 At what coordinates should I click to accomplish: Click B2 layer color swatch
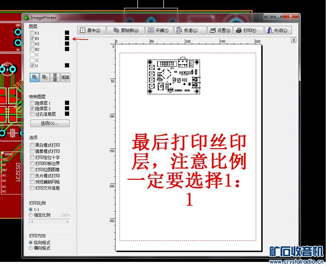coord(67,49)
